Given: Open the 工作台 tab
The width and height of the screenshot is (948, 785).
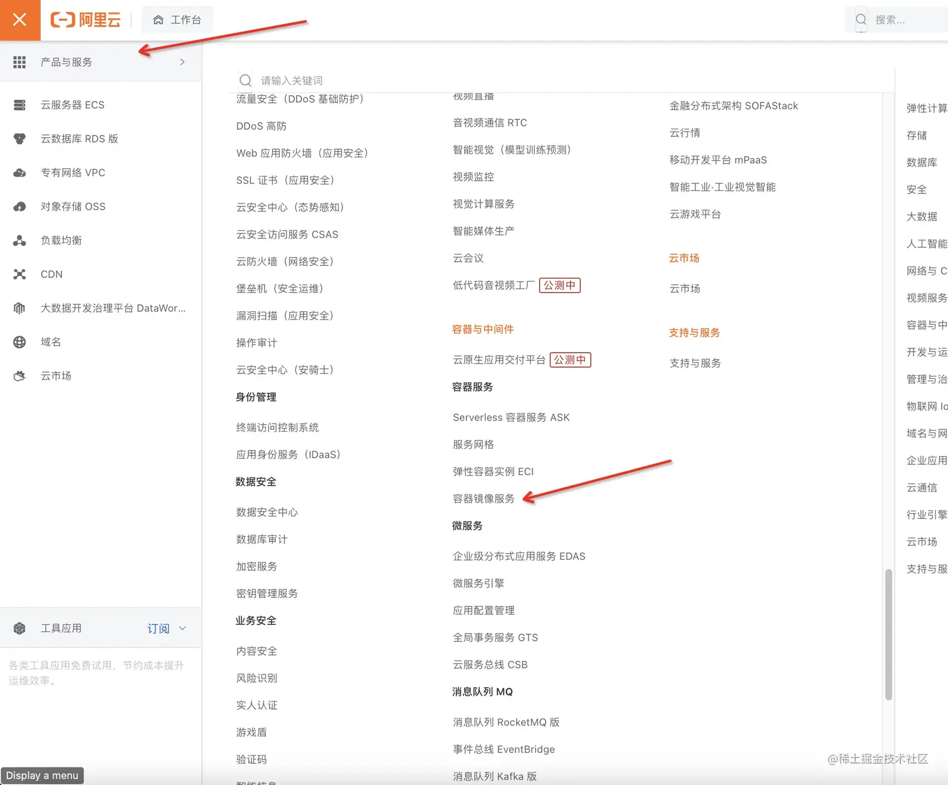Looking at the screenshot, I should tap(177, 20).
